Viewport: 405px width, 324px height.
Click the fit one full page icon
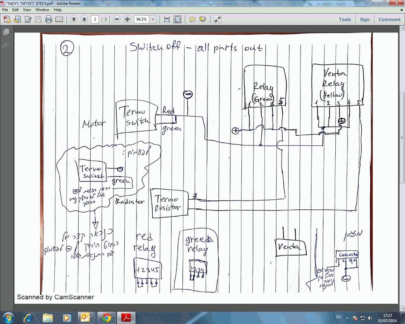[x=178, y=19]
